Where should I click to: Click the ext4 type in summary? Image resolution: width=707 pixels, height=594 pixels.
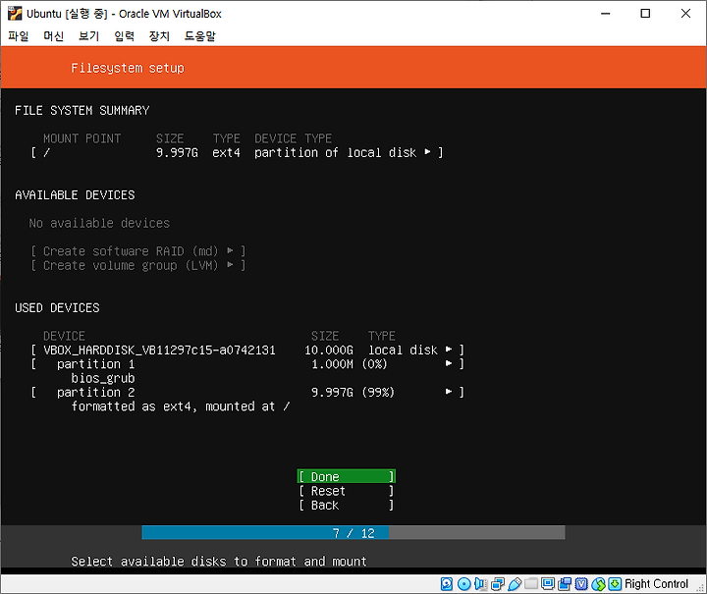pos(227,153)
